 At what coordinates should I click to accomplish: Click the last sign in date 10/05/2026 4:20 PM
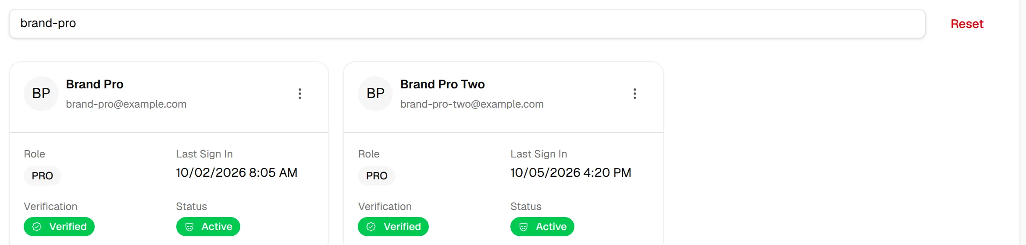click(571, 173)
